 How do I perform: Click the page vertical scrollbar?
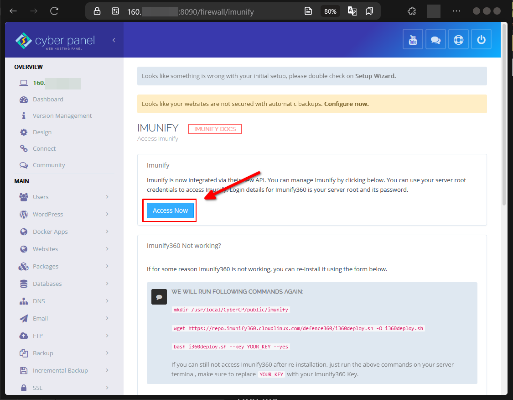coord(504,115)
